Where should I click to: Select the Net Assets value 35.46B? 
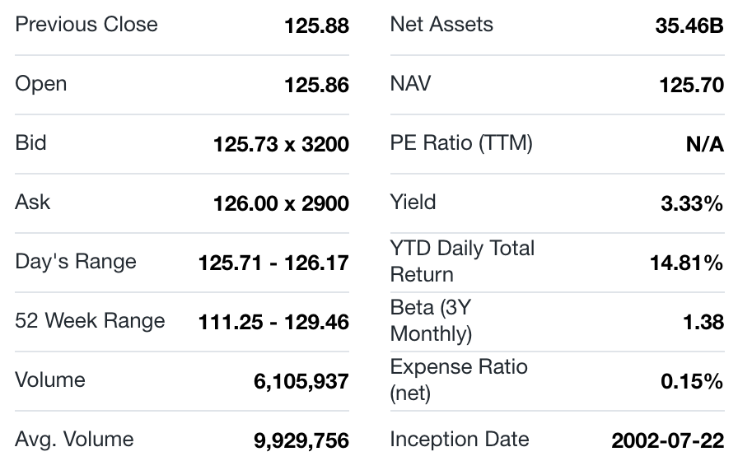689,26
